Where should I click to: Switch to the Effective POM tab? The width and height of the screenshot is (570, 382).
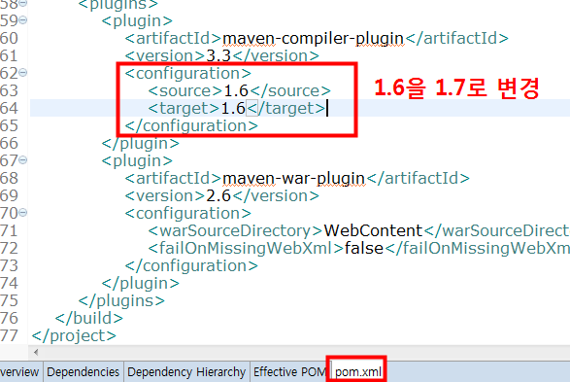tap(289, 372)
